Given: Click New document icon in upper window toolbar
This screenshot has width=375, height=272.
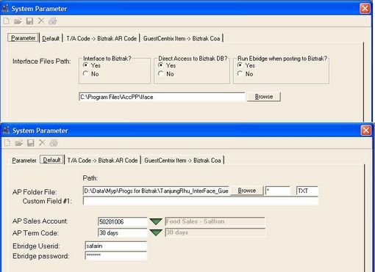Looking at the screenshot, I should (x=7, y=21).
